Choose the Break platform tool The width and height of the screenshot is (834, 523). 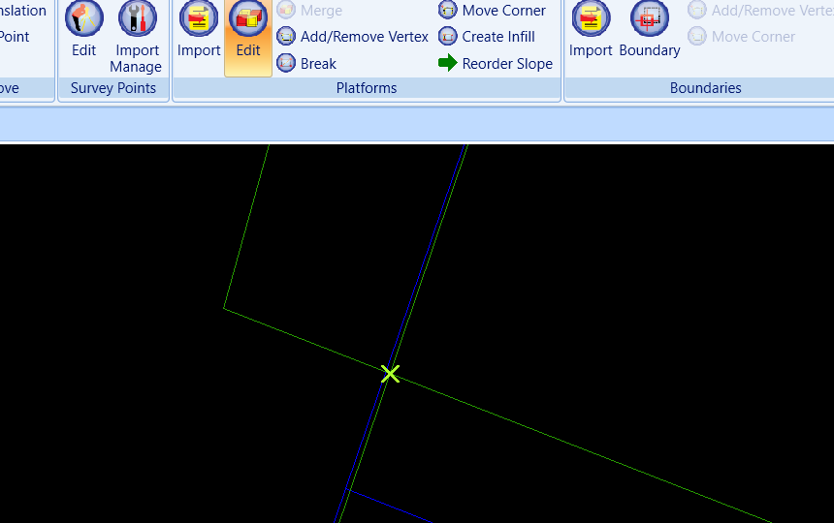click(306, 64)
